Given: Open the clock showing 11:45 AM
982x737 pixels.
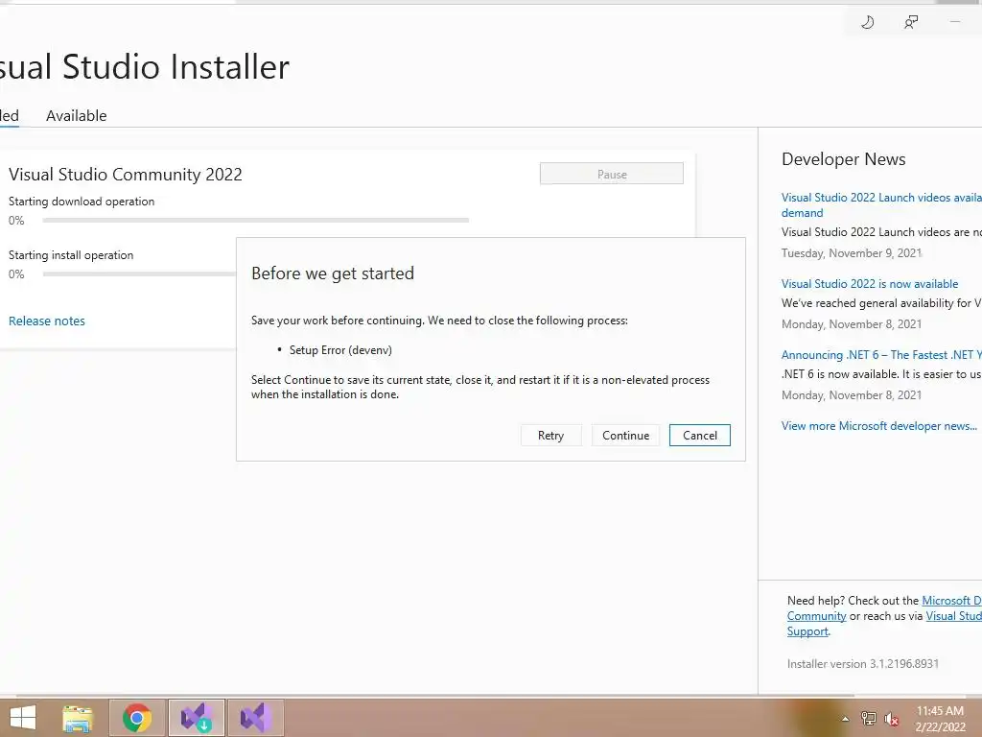Looking at the screenshot, I should click(940, 719).
